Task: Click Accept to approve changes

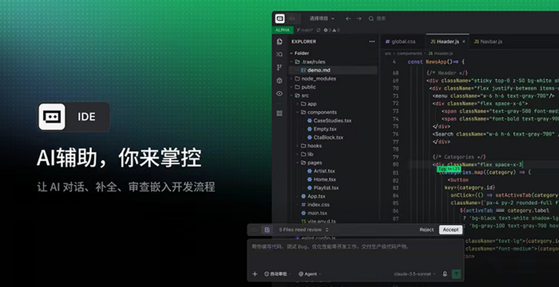Action: click(450, 230)
